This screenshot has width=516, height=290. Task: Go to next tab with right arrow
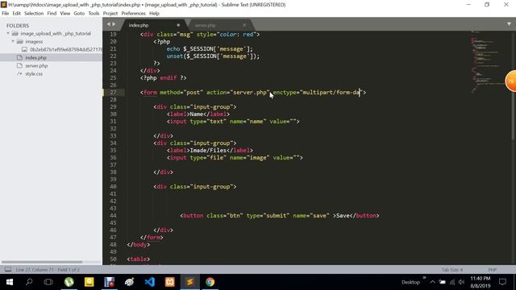(114, 24)
